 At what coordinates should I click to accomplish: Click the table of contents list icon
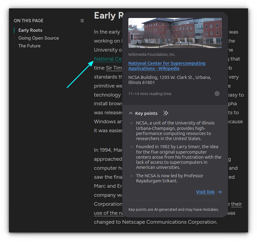pyautogui.click(x=82, y=21)
